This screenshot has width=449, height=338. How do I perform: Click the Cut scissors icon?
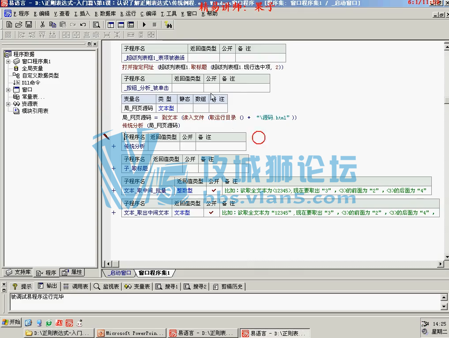point(42,25)
